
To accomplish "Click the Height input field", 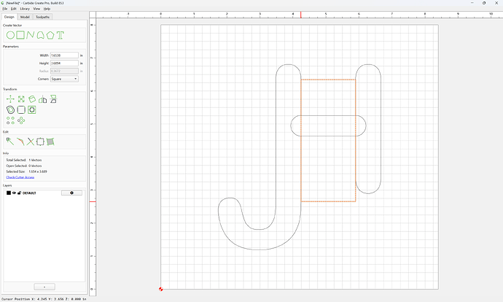I will (64, 63).
